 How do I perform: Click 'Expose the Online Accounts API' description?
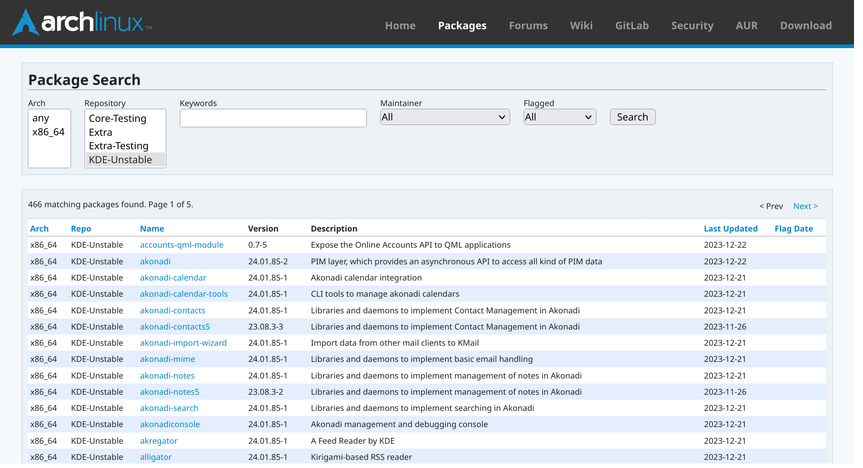411,245
